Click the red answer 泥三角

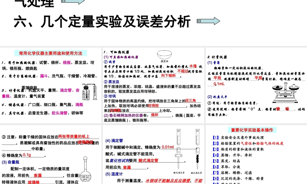click(x=191, y=101)
